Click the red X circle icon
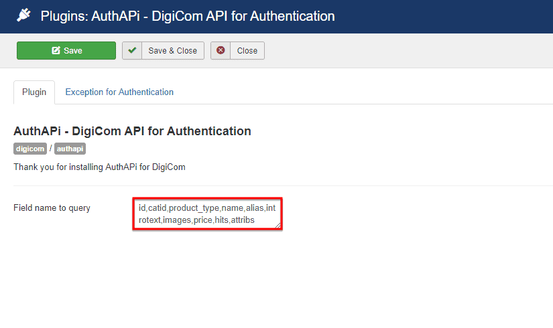 tap(221, 50)
